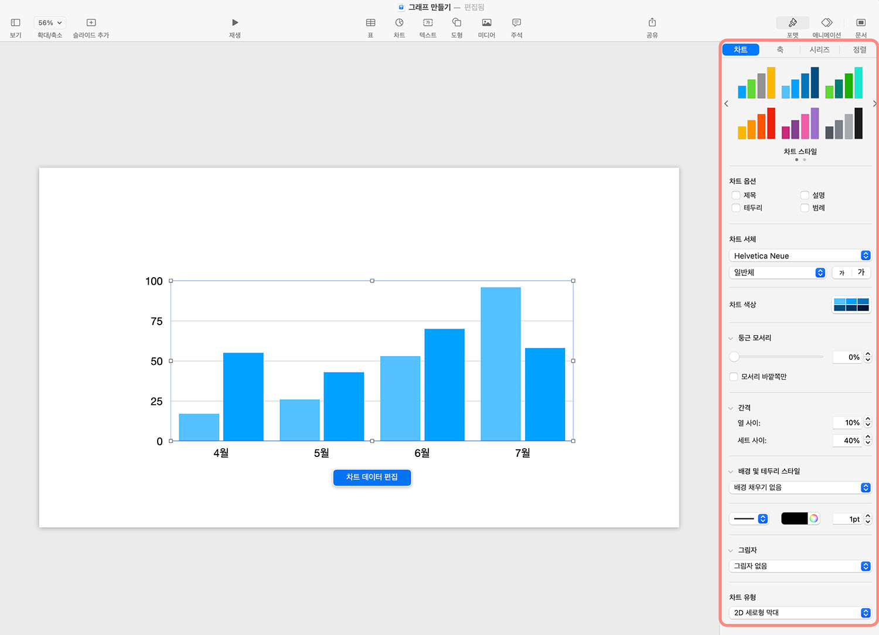Step the 1pt border width
The height and width of the screenshot is (635, 879).
click(868, 519)
